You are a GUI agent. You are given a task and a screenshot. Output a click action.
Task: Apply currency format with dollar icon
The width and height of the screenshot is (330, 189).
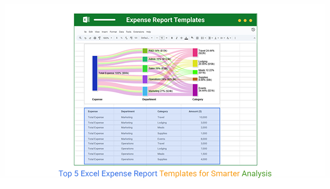coord(117,38)
